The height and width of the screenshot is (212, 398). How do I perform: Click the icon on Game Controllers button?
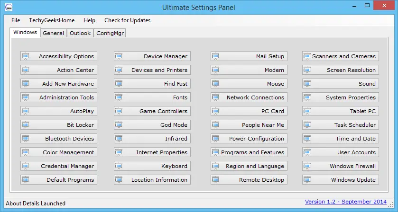[119, 111]
